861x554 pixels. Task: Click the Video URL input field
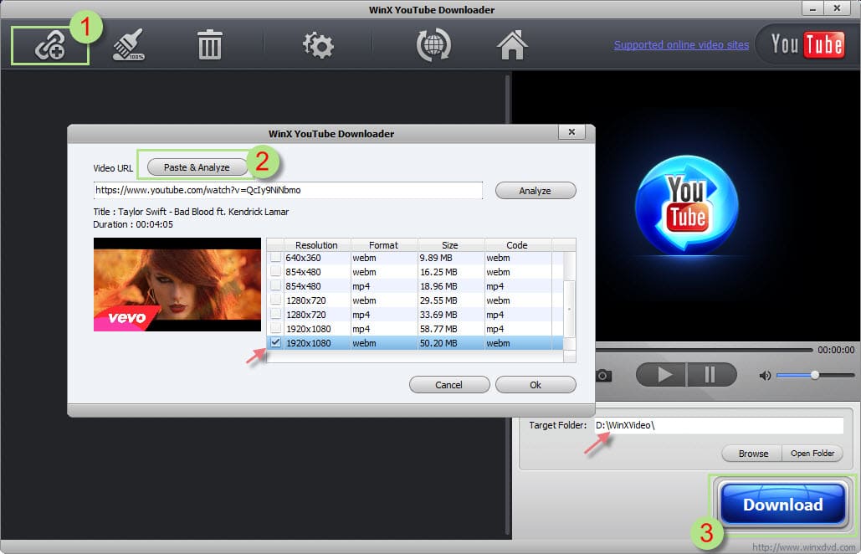pos(289,190)
